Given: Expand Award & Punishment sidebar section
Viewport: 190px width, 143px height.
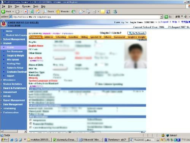Looking at the screenshot, I should click(x=14, y=88).
